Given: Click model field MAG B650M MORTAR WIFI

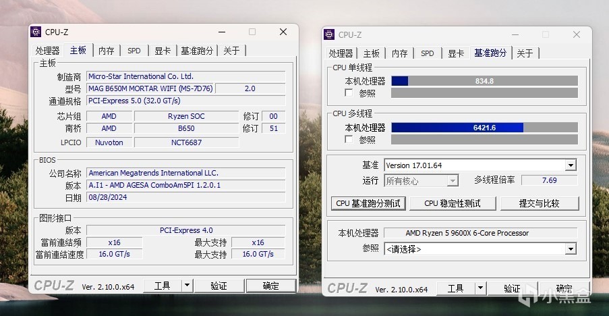Looking at the screenshot, I should (x=150, y=88).
